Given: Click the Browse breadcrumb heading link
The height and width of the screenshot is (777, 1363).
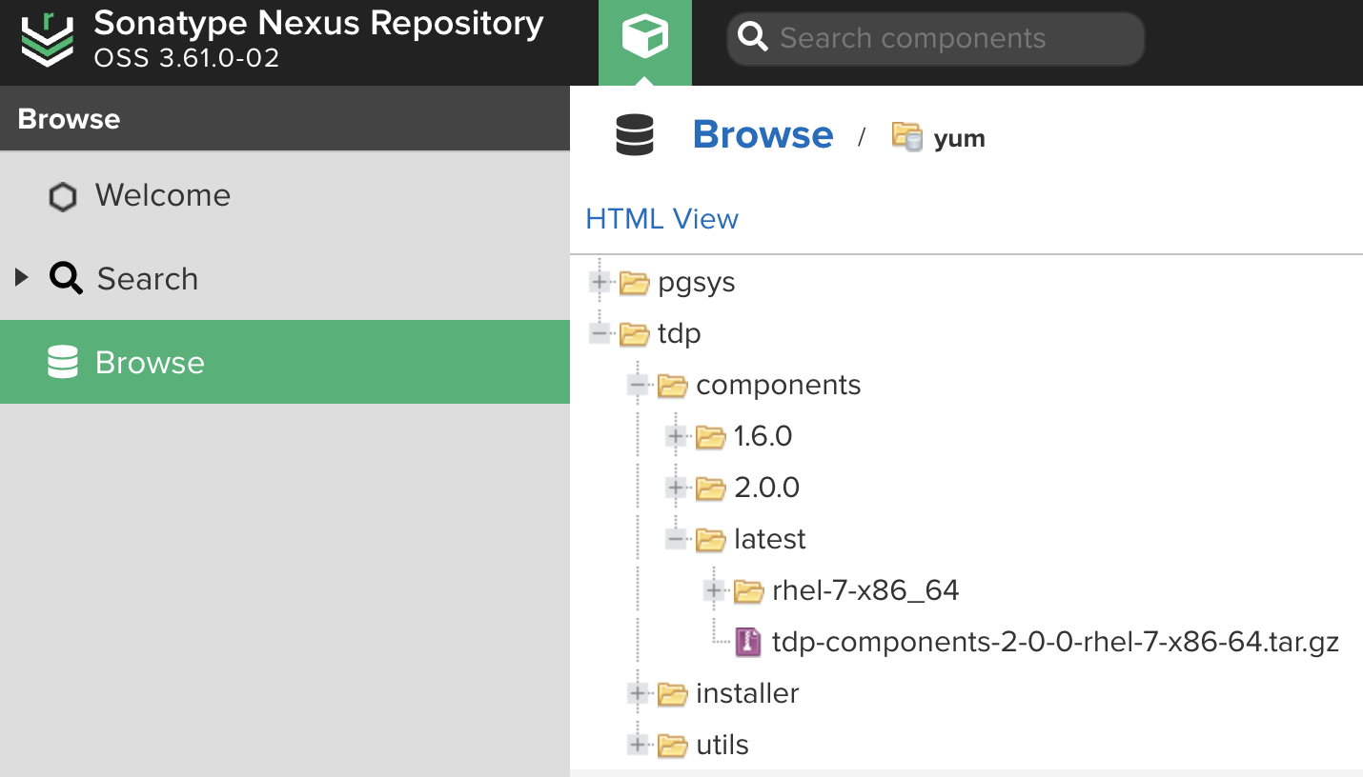Looking at the screenshot, I should (763, 135).
